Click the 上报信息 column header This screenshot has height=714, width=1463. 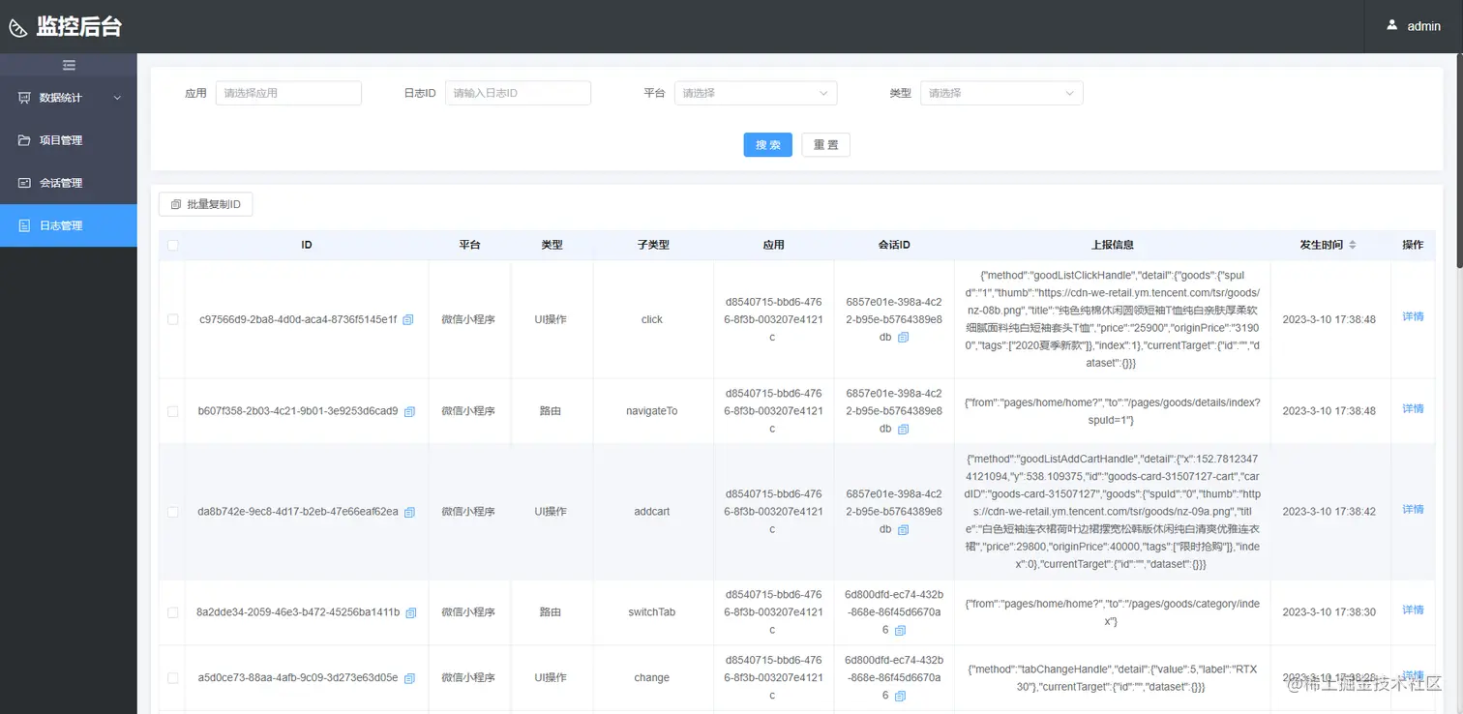(1112, 245)
